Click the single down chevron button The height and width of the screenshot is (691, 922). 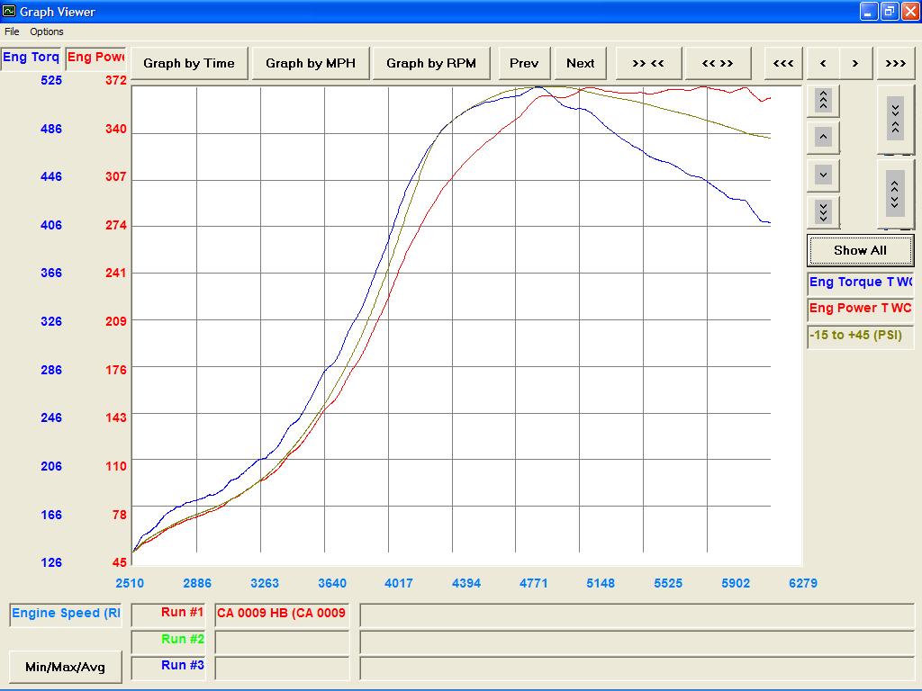[x=823, y=175]
